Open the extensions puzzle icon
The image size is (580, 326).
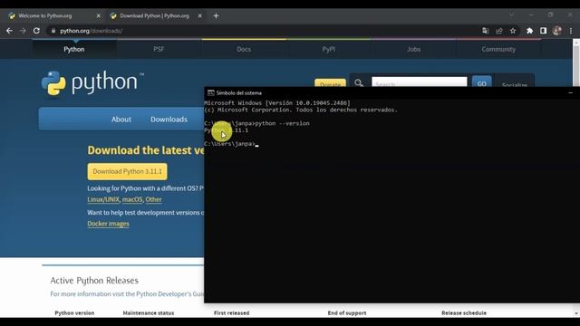529,31
